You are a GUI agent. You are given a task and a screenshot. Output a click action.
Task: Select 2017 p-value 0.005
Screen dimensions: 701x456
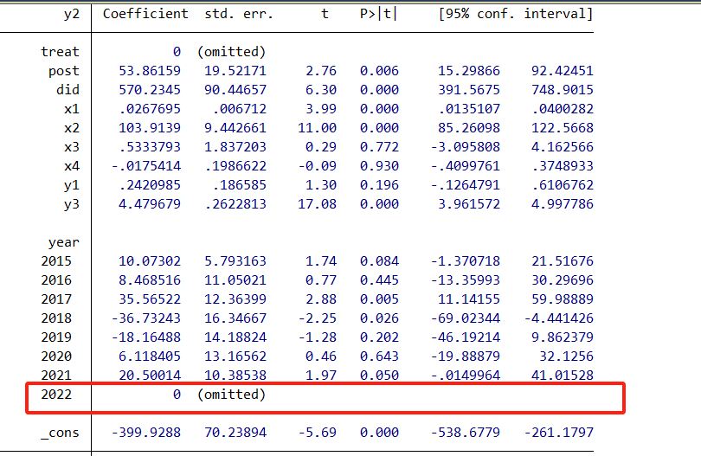(379, 299)
